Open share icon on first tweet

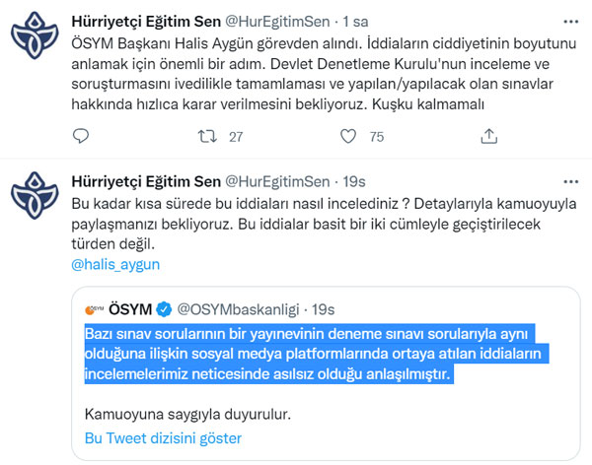[489, 136]
